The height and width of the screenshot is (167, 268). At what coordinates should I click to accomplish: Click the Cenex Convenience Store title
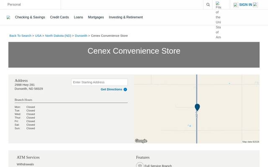click(134, 51)
